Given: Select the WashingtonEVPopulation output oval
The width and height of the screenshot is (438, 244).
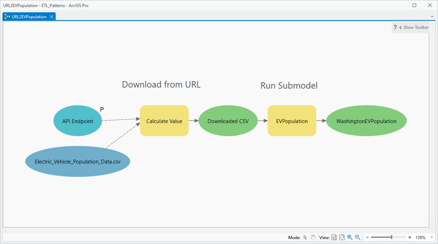Looking at the screenshot, I should pyautogui.click(x=366, y=121).
